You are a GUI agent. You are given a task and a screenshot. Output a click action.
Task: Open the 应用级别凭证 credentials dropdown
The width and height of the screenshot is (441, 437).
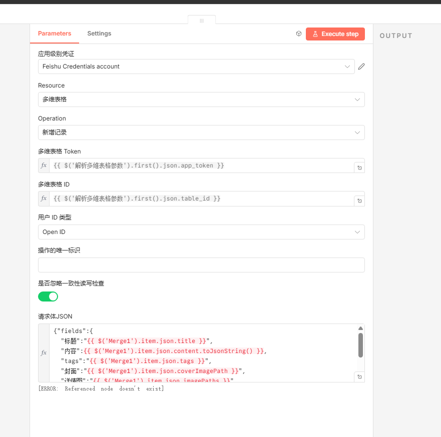(196, 66)
